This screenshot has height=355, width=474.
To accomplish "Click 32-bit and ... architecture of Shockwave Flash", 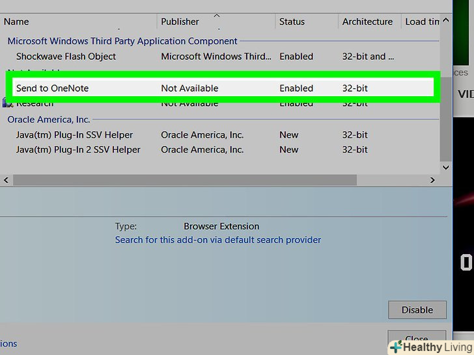I will click(x=368, y=57).
